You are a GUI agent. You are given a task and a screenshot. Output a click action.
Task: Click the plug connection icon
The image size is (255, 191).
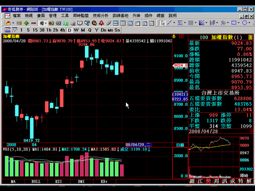tap(108, 23)
